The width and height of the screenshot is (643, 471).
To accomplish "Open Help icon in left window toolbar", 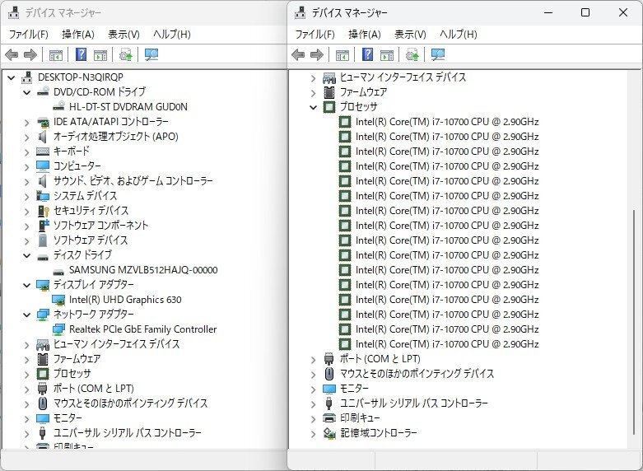I will point(82,54).
